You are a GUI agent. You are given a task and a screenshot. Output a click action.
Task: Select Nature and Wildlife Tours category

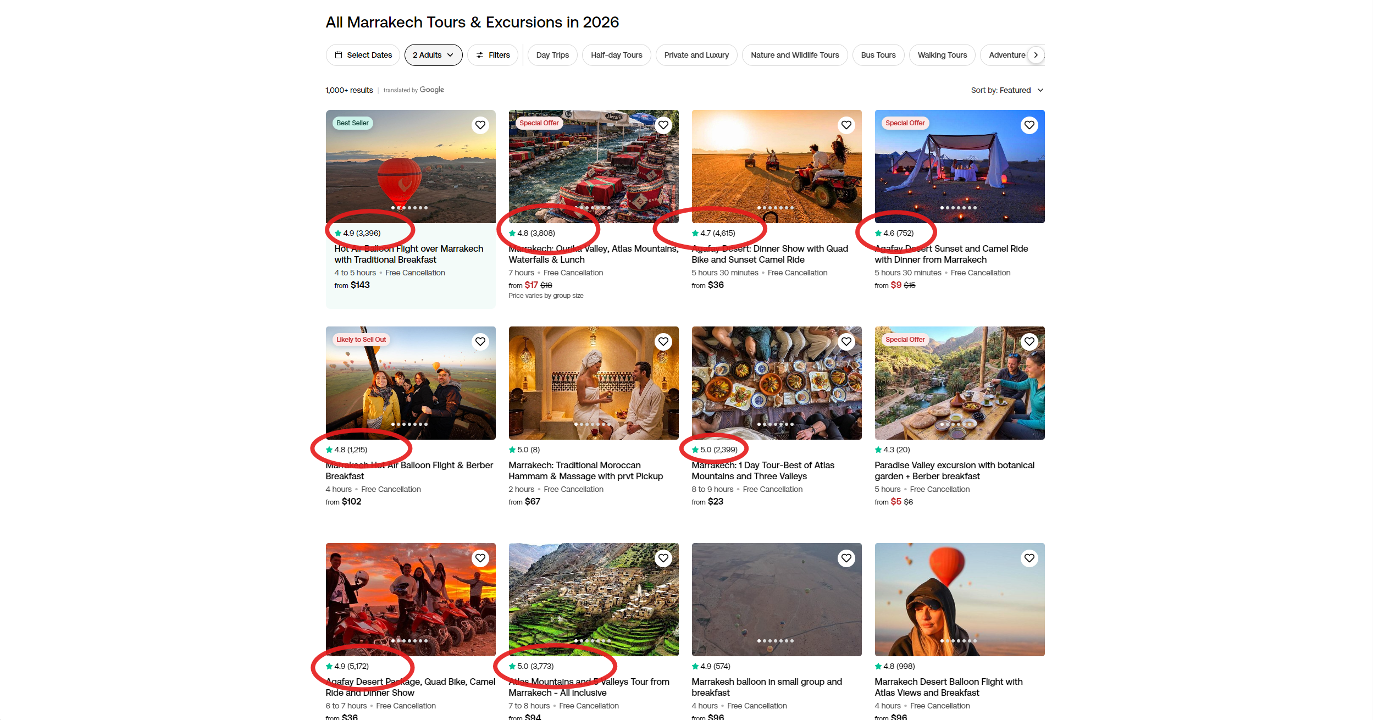point(794,55)
